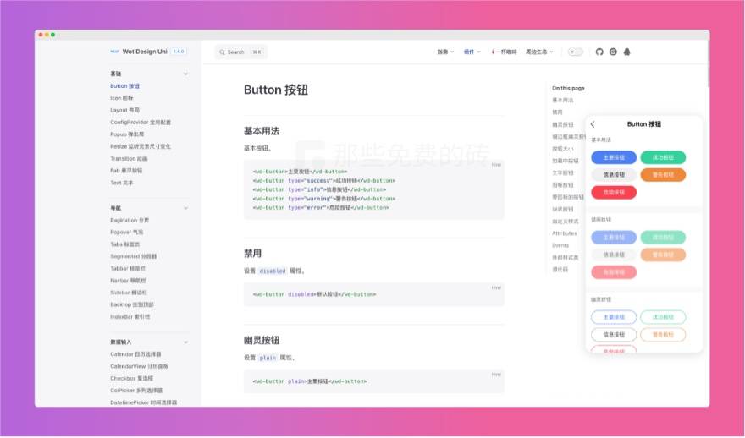Open the 组件 dropdown in header
This screenshot has height=438, width=745.
point(472,52)
